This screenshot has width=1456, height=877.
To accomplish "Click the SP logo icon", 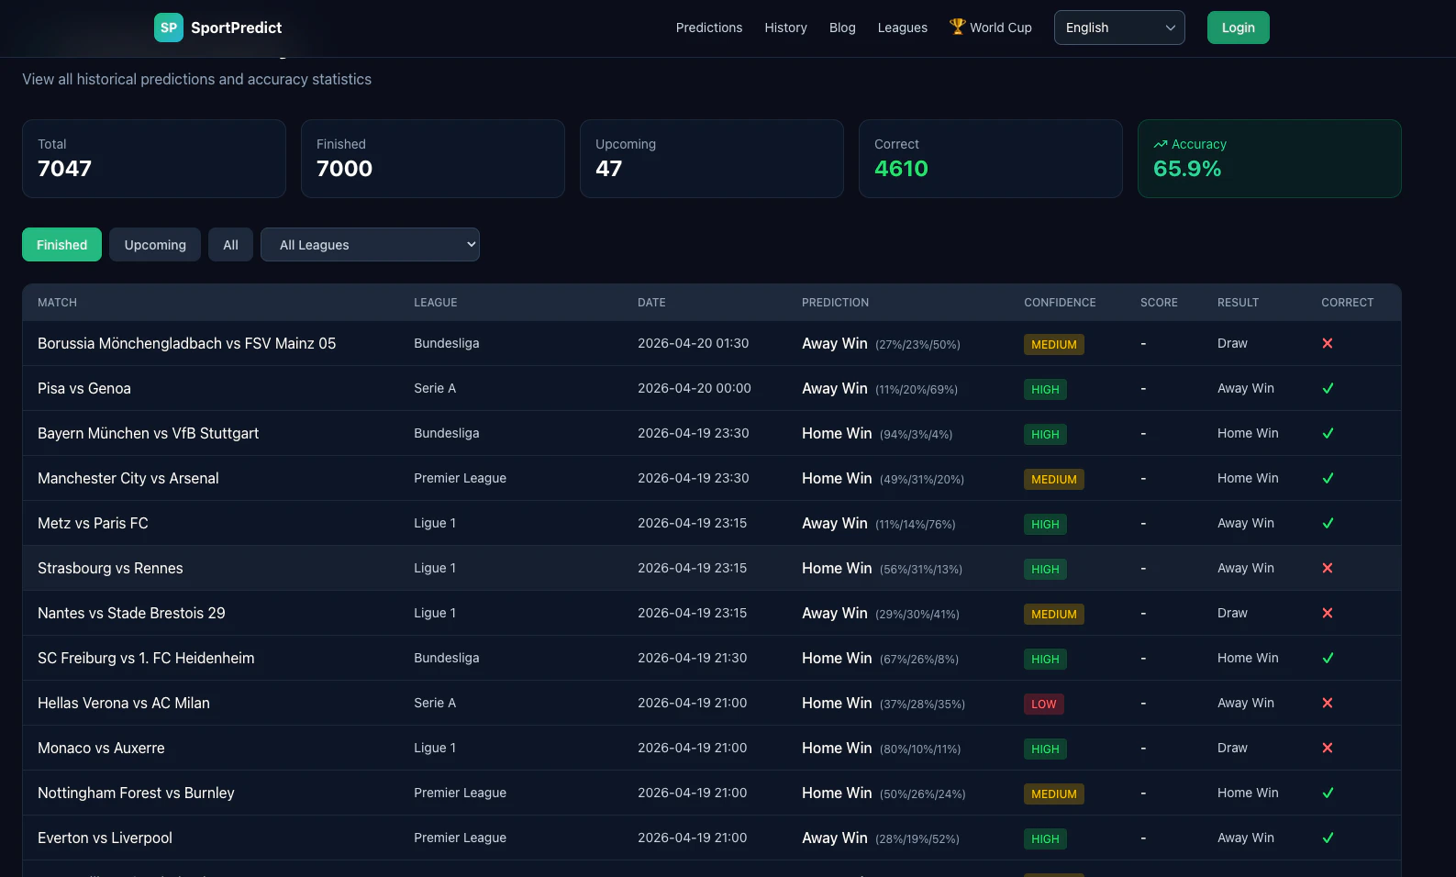I will tap(169, 28).
